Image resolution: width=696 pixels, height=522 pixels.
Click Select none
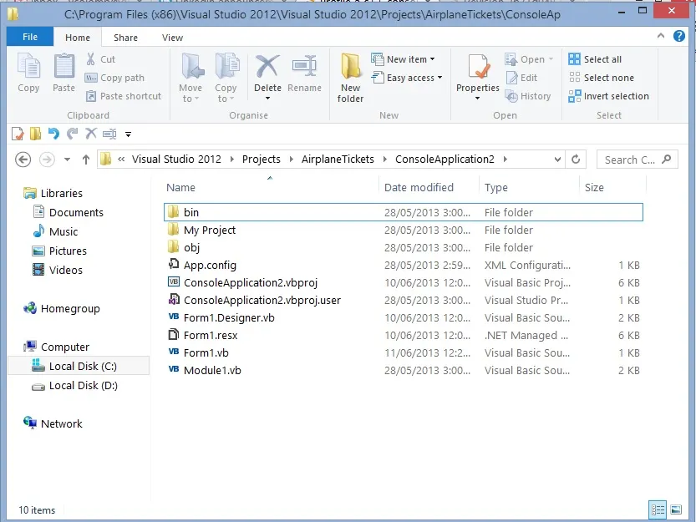click(601, 78)
